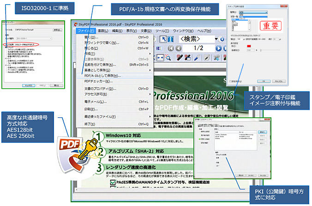Open the stamp type dropdown in stamp dialog
This screenshot has width=312, height=206.
(253, 12)
